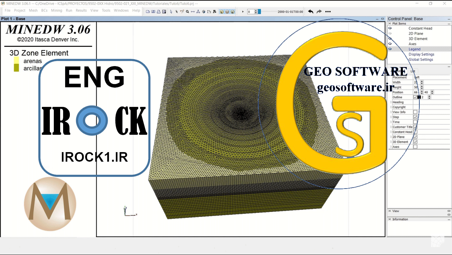Close the Plot Items section
Screen dimensions: 452x255
pyautogui.click(x=390, y=24)
